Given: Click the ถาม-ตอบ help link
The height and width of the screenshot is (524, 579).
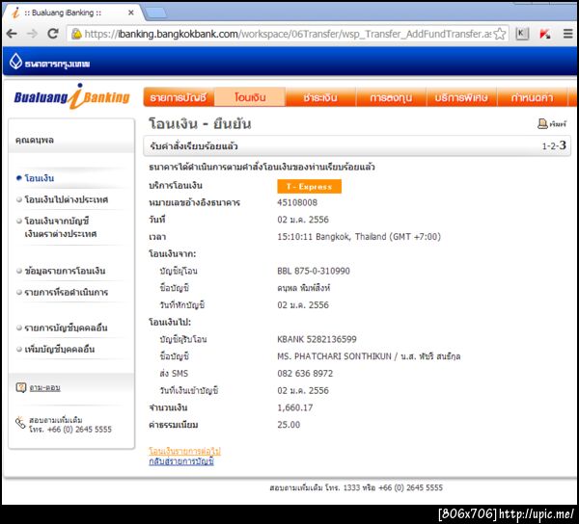Looking at the screenshot, I should (45, 387).
